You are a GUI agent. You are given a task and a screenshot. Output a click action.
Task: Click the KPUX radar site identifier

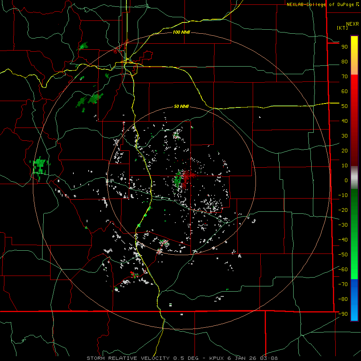(218, 358)
